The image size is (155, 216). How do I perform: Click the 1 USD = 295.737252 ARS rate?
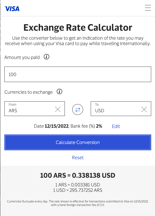(x=78, y=190)
